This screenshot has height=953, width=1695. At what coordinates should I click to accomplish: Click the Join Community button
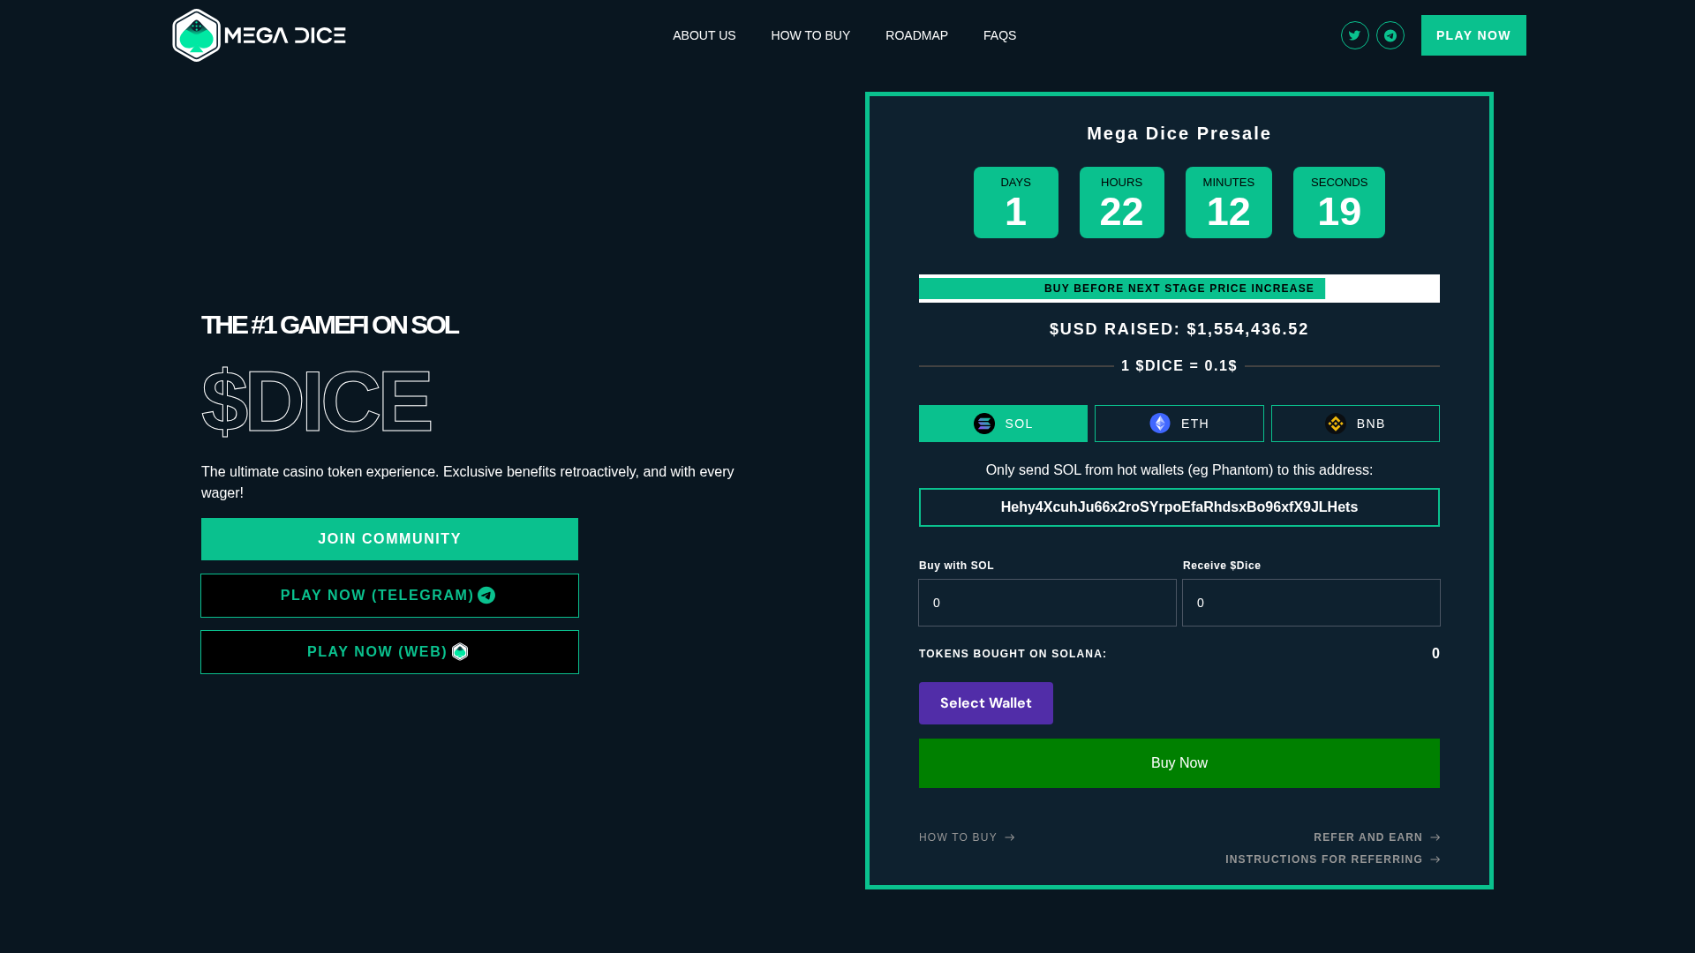coord(389,539)
